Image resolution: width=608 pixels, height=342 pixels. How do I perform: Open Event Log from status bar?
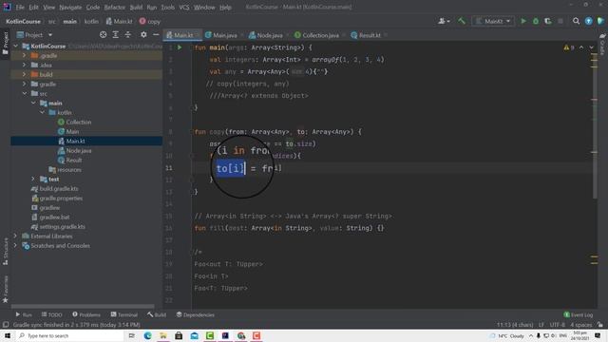point(579,314)
